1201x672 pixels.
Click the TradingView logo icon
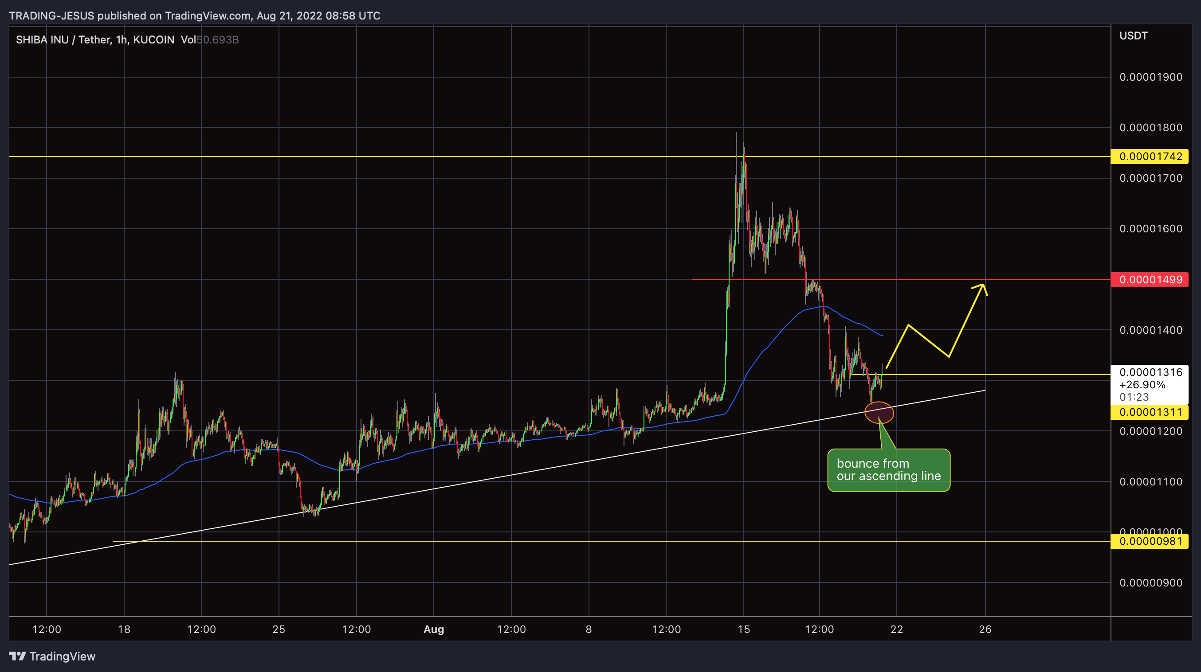tap(18, 656)
